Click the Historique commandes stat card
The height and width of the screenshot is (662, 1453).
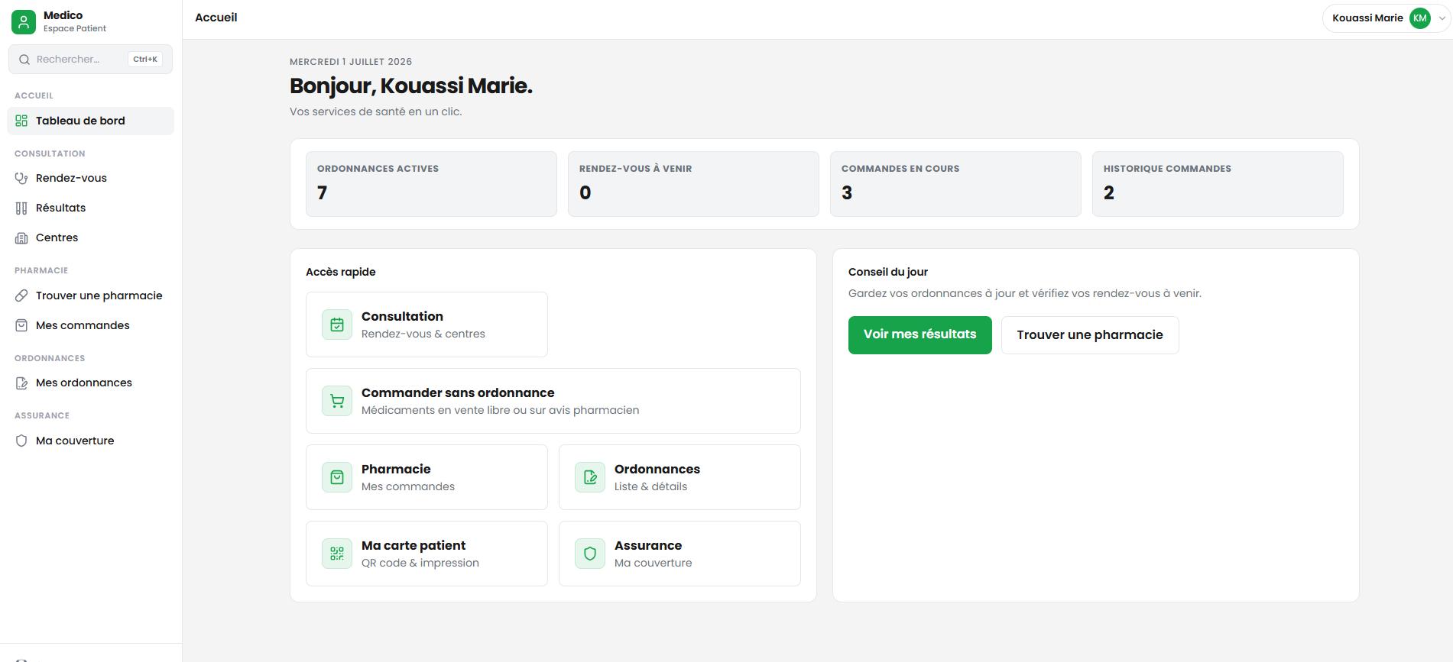[1218, 184]
